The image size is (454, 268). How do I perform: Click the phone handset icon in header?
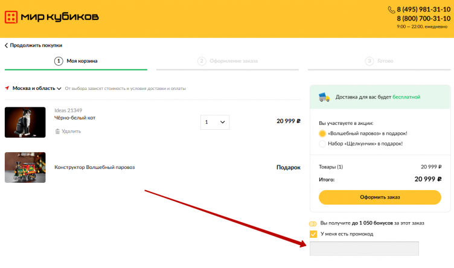(x=391, y=10)
